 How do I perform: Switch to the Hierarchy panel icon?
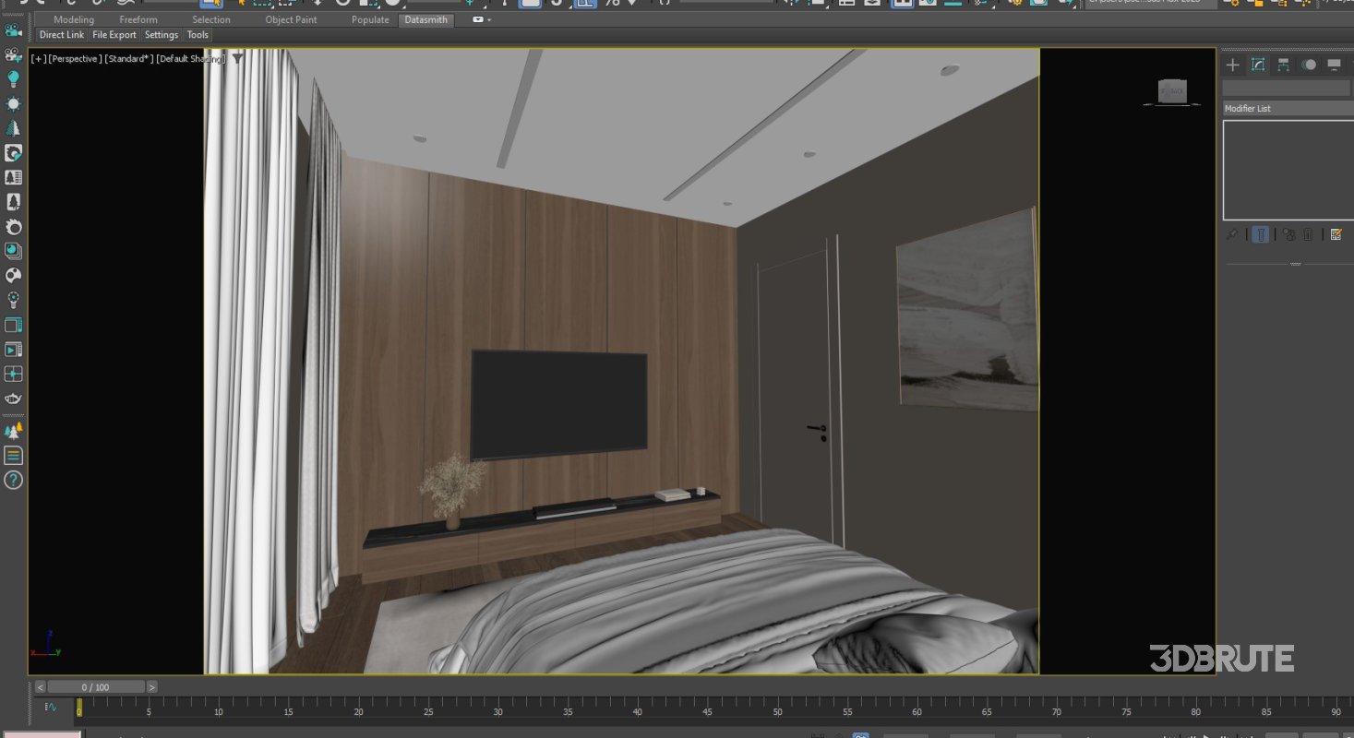(x=1284, y=65)
